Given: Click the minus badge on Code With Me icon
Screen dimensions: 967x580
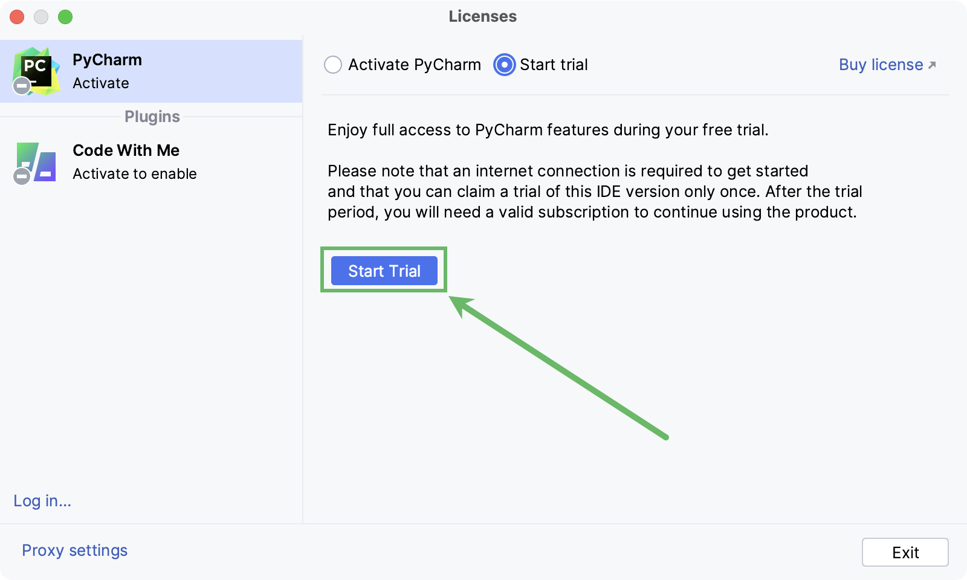Looking at the screenshot, I should pyautogui.click(x=22, y=176).
